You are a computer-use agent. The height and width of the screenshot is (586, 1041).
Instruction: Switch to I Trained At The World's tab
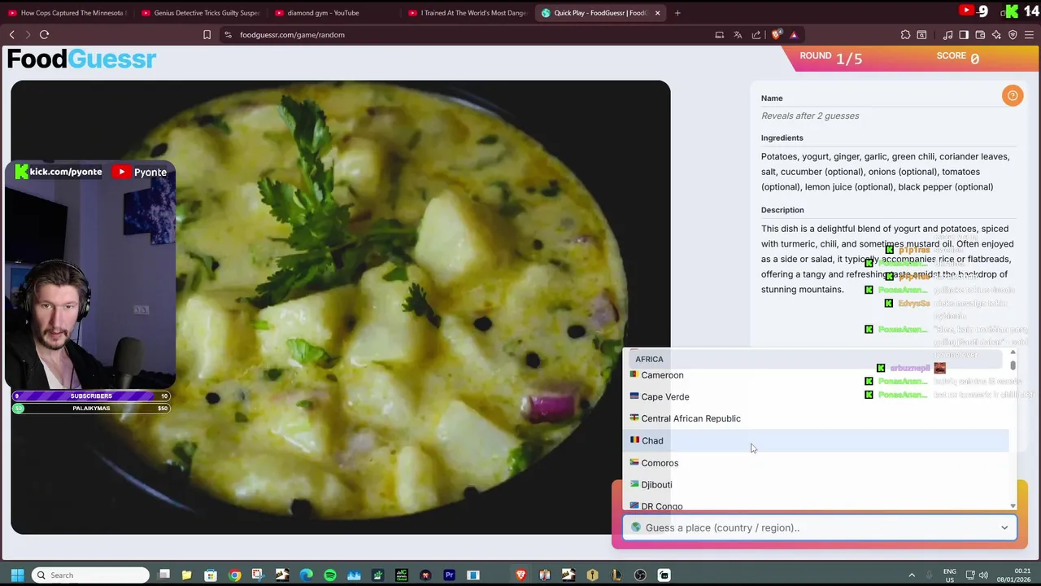[x=467, y=13]
